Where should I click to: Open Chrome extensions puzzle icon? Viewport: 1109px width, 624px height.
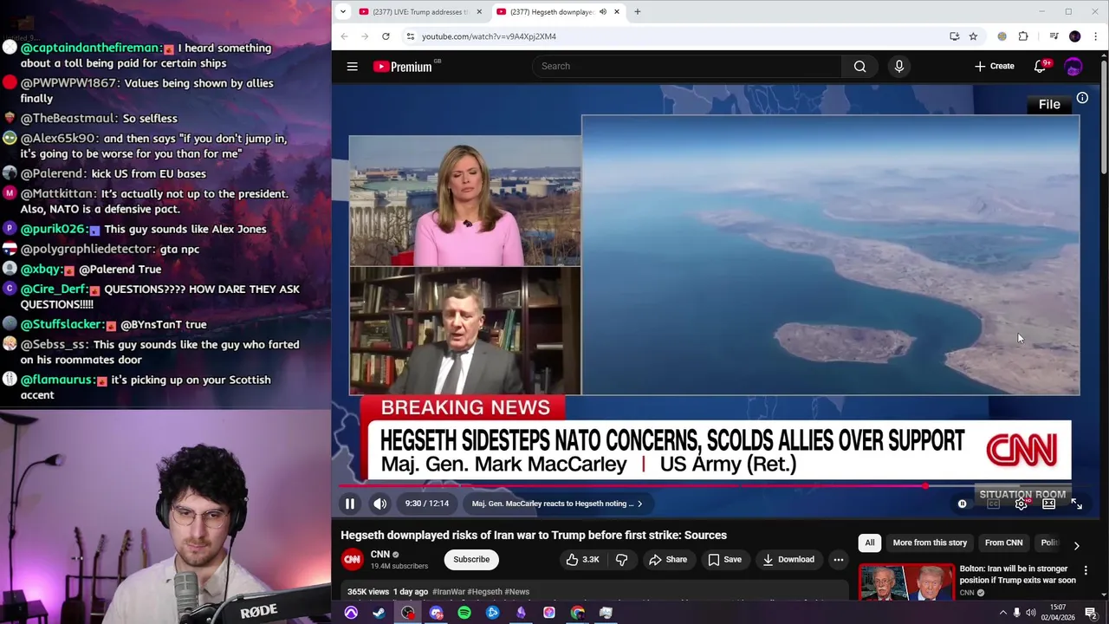(x=1023, y=36)
